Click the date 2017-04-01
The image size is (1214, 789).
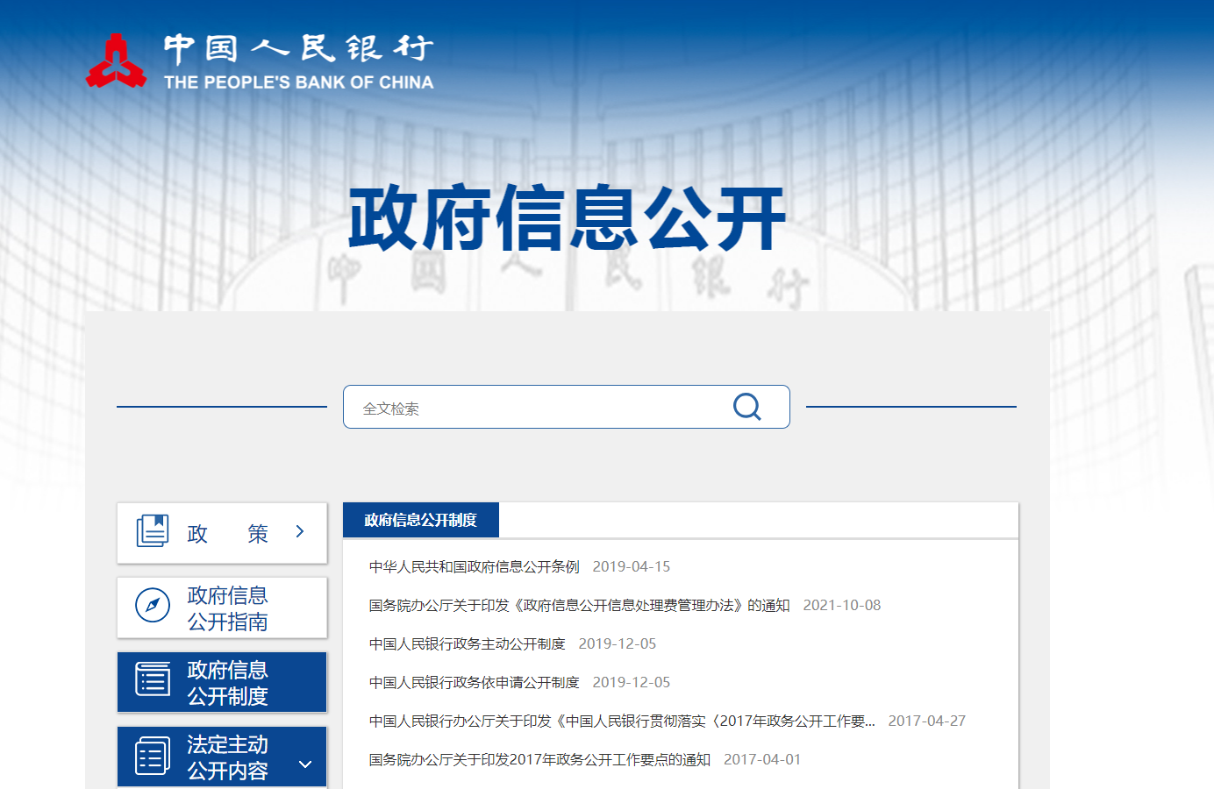tap(762, 759)
